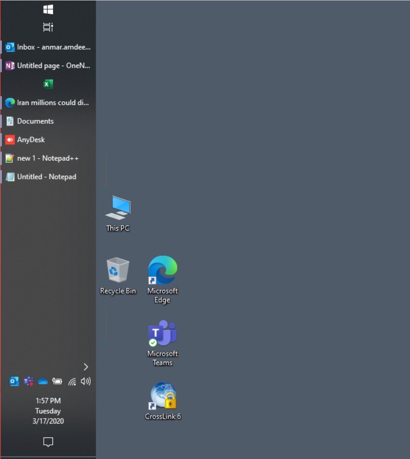
Task: Open the Action Center notifications icon
Action: coord(48,442)
